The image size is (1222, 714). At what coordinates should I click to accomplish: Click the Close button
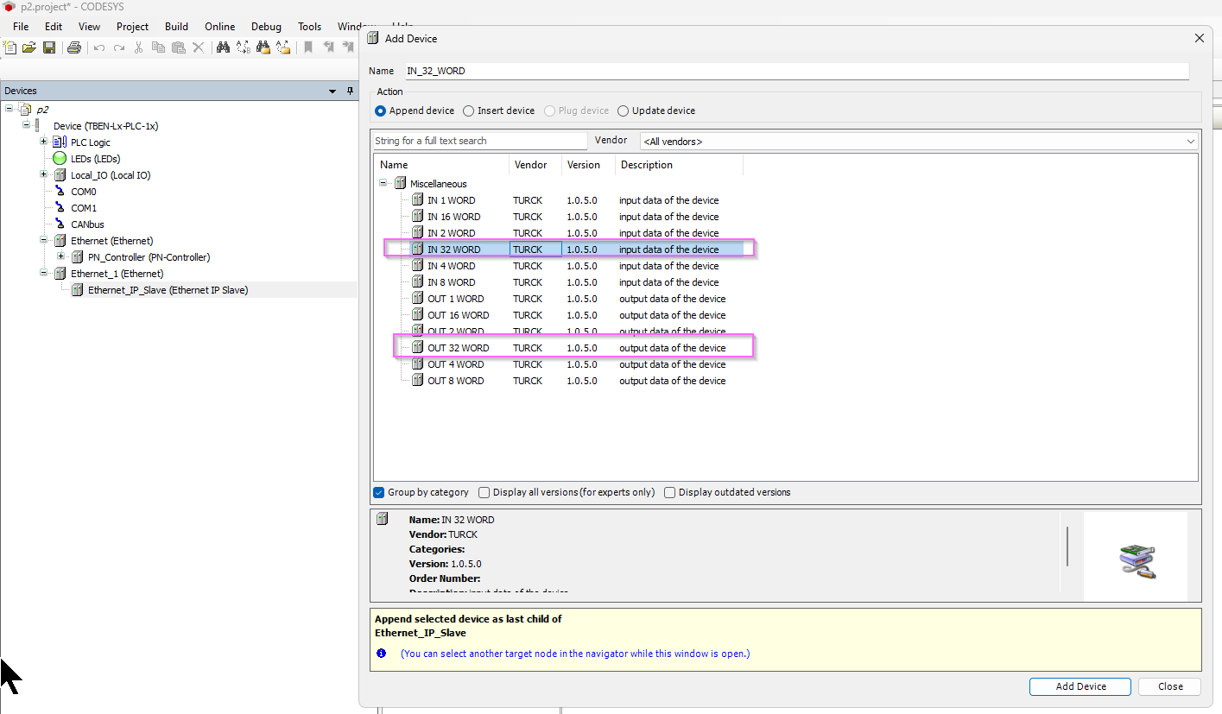(1170, 686)
